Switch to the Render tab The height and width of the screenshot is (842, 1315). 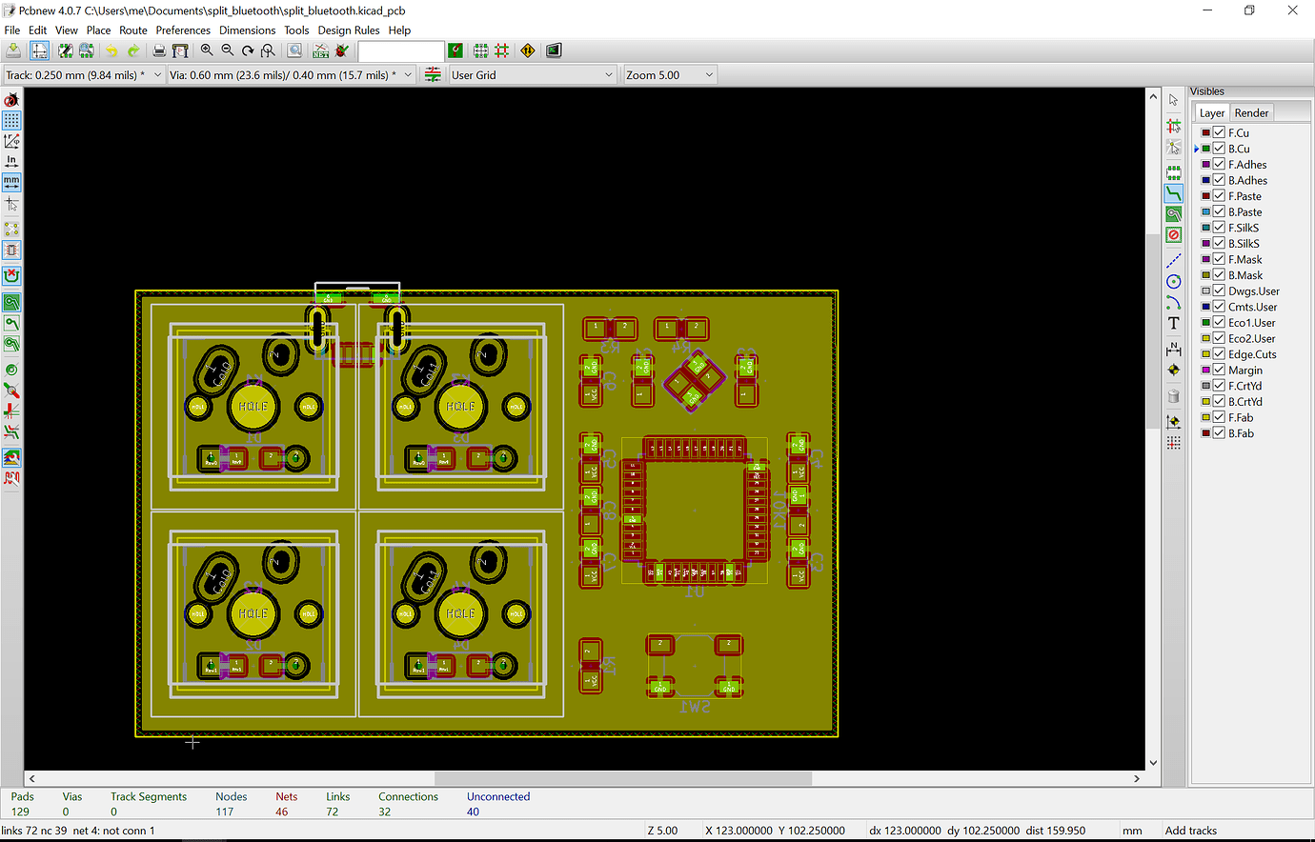pyautogui.click(x=1251, y=112)
